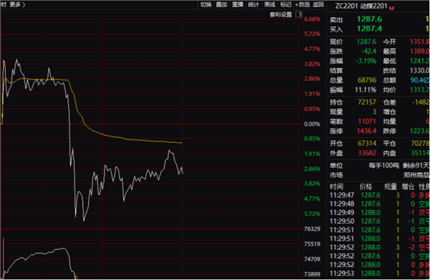Image resolution: width=430 pixels, height=280 pixels.
Task: Click the 0.00% axis baseline label
Action: click(x=312, y=124)
